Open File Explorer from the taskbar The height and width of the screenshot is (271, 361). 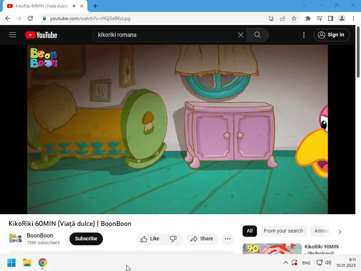[x=27, y=263]
